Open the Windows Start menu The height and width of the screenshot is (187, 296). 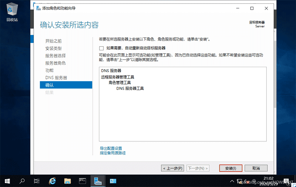[x=7, y=181]
